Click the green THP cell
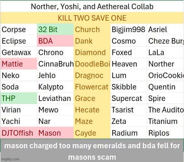The image size is (184, 162). (x=19, y=98)
